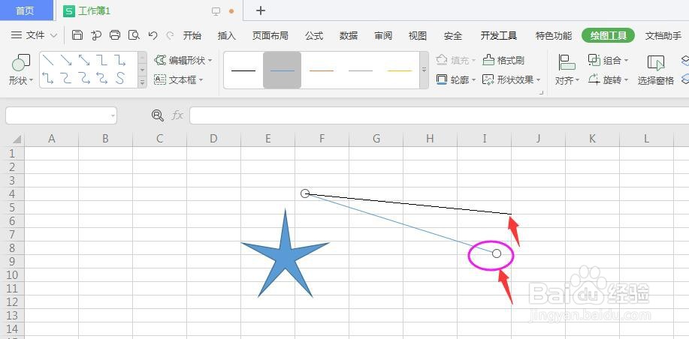The height and width of the screenshot is (339, 689).
Task: Expand the 文件 menu chevron
Action: coord(53,35)
